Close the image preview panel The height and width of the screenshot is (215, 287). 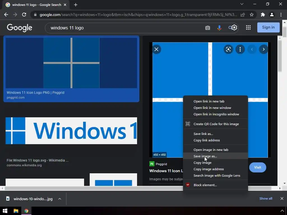(156, 49)
